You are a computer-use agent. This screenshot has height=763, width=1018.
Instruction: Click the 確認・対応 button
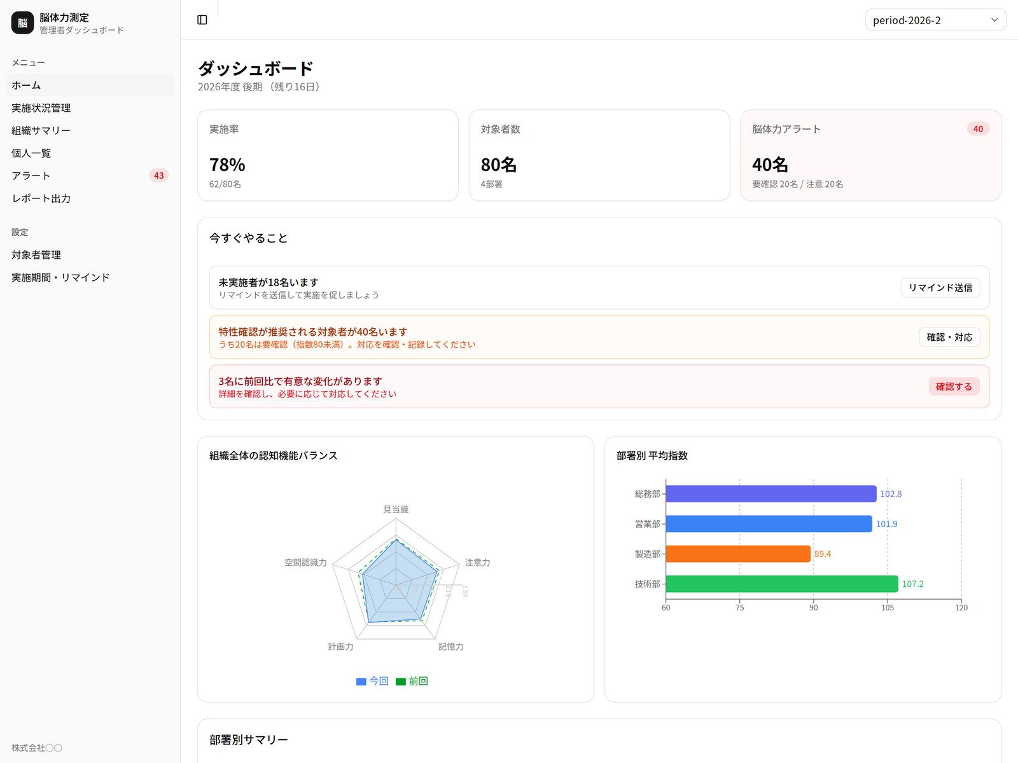[x=949, y=337]
